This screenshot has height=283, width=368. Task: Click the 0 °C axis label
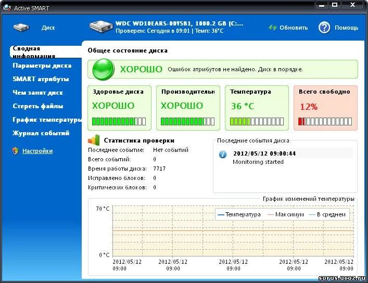coord(104,255)
